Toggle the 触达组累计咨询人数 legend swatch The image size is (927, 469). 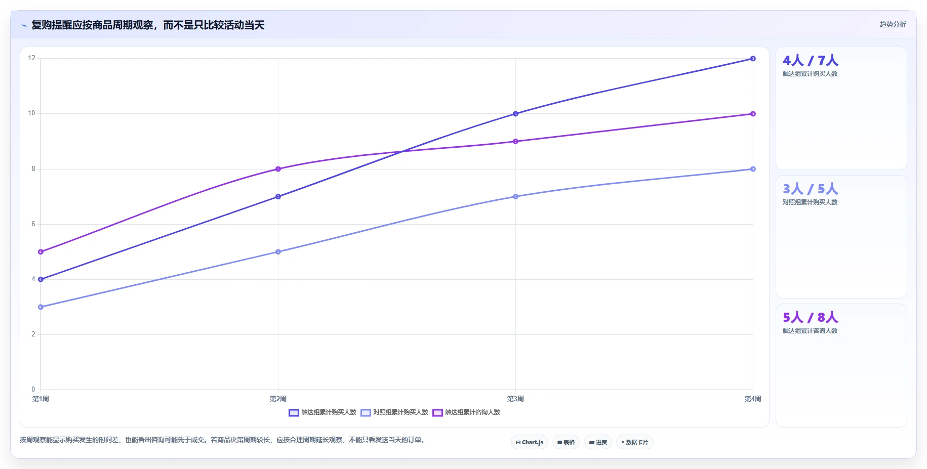click(437, 413)
